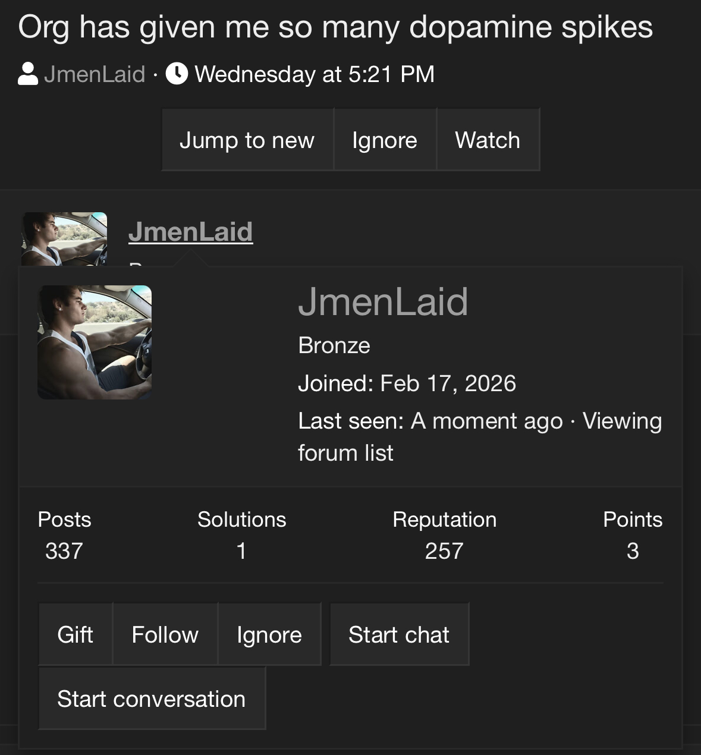
Task: Ignore the user from the profile card
Action: [x=269, y=634]
